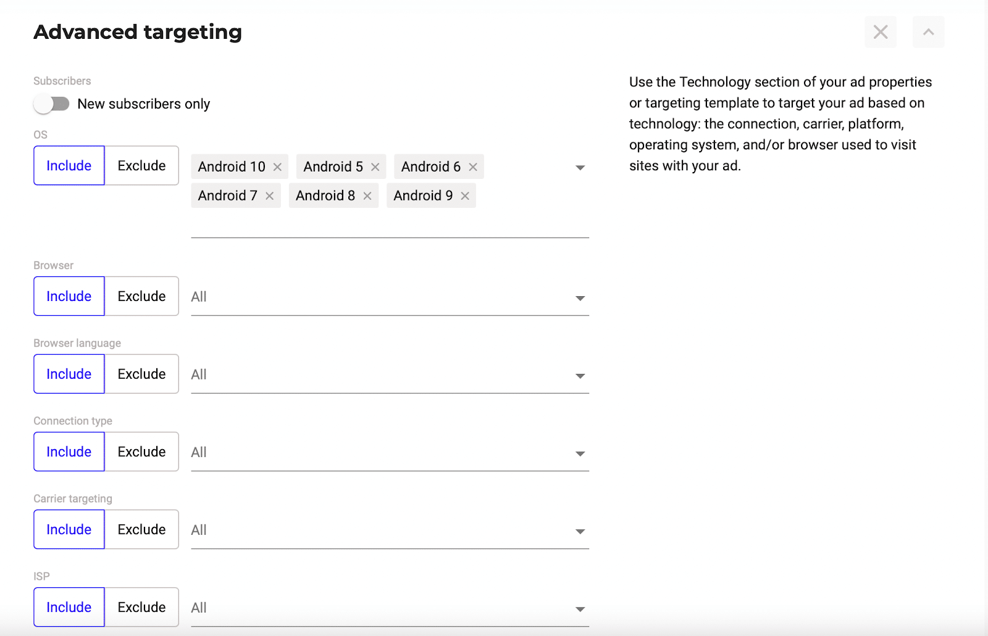The width and height of the screenshot is (988, 636).
Task: Click the Android 9 chip label
Action: click(423, 196)
